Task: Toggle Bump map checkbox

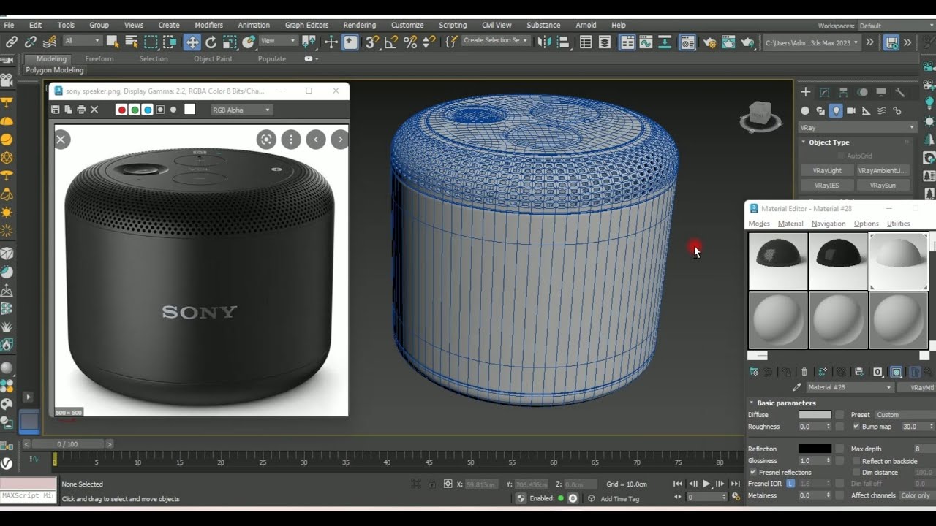Action: pyautogui.click(x=856, y=426)
